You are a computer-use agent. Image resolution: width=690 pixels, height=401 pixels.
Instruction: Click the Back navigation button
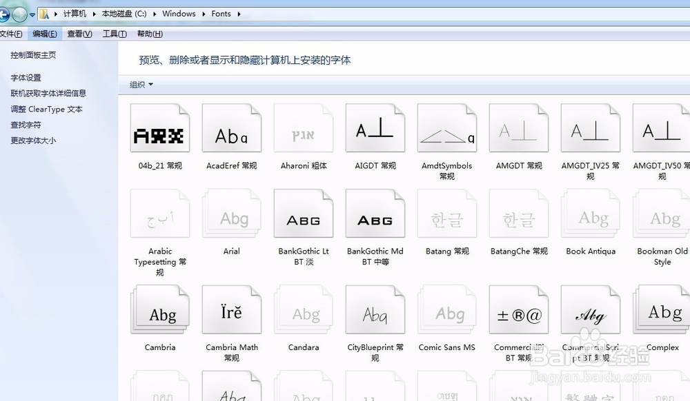3,15
